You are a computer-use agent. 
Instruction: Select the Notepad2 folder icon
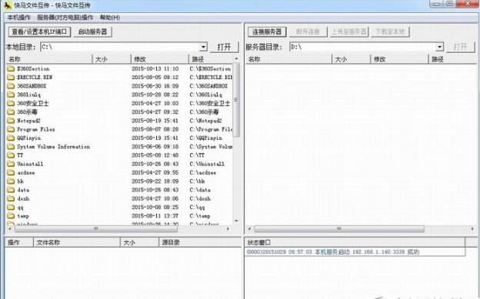pos(11,121)
